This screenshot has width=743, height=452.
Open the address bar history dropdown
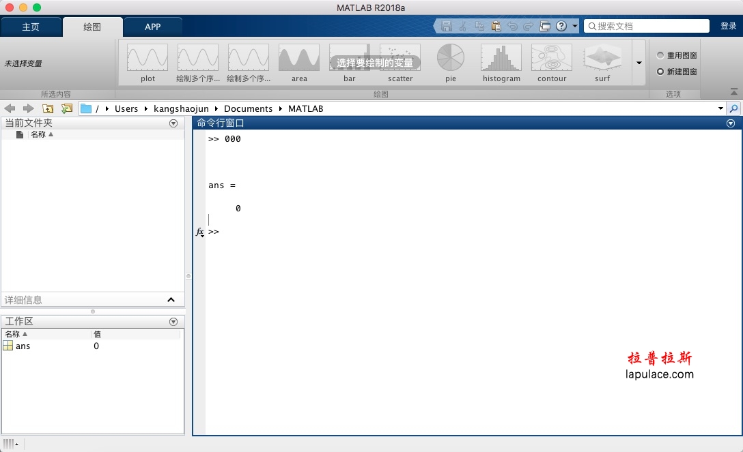(x=720, y=109)
